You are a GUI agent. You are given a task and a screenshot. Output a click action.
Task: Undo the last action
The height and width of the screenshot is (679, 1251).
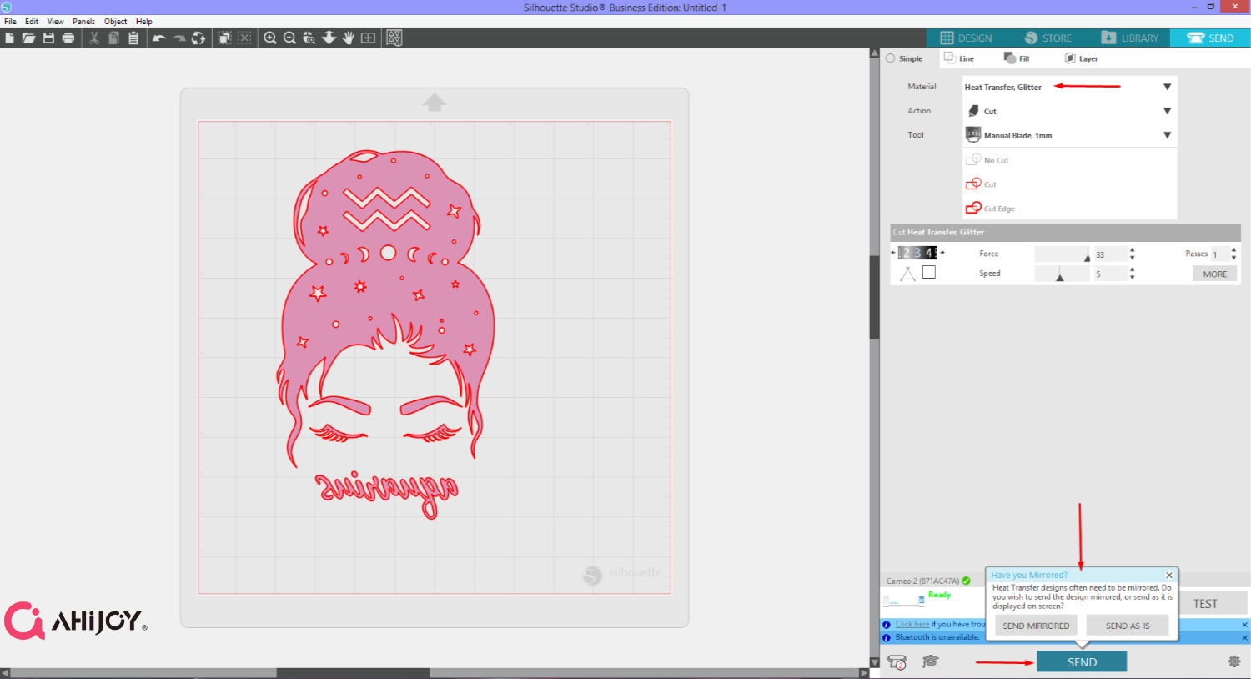pos(159,38)
